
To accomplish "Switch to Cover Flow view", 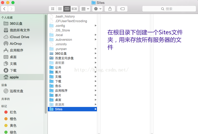I will point(74,9).
